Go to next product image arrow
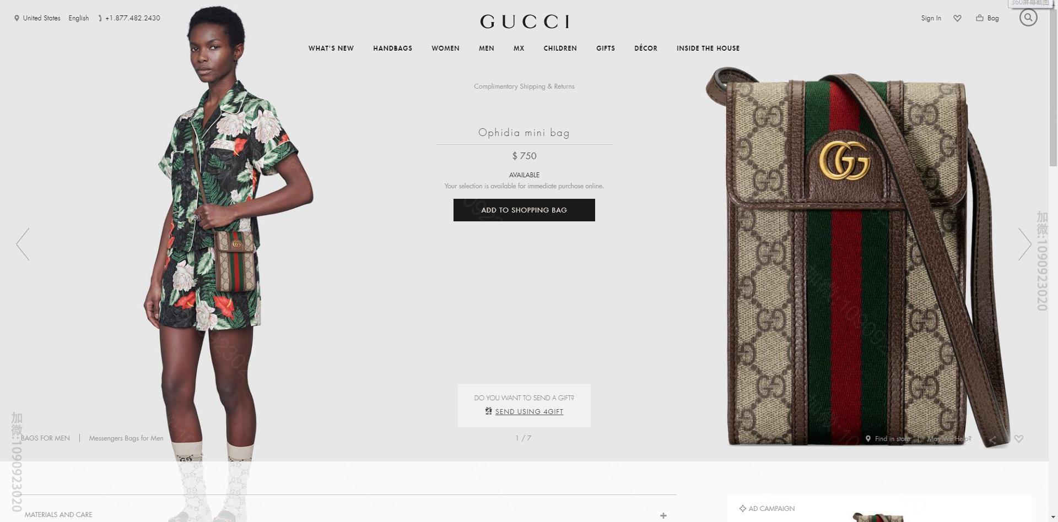 [x=1025, y=244]
